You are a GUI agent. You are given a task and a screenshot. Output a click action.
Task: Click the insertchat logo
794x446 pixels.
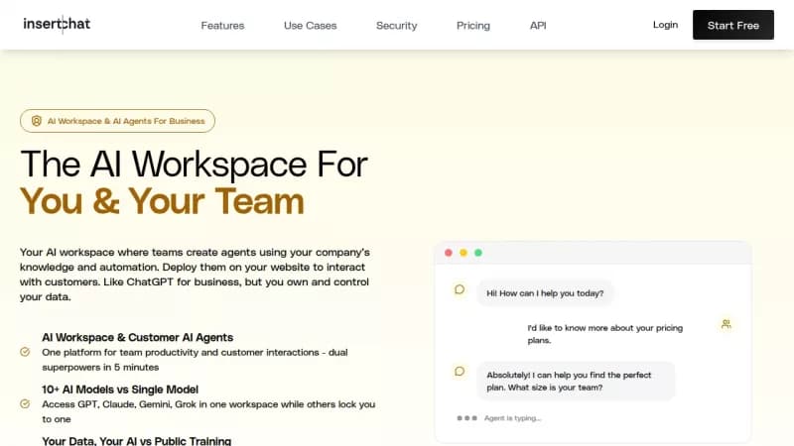pyautogui.click(x=57, y=24)
